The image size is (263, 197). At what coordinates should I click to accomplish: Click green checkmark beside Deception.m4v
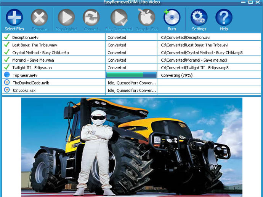click(7, 37)
